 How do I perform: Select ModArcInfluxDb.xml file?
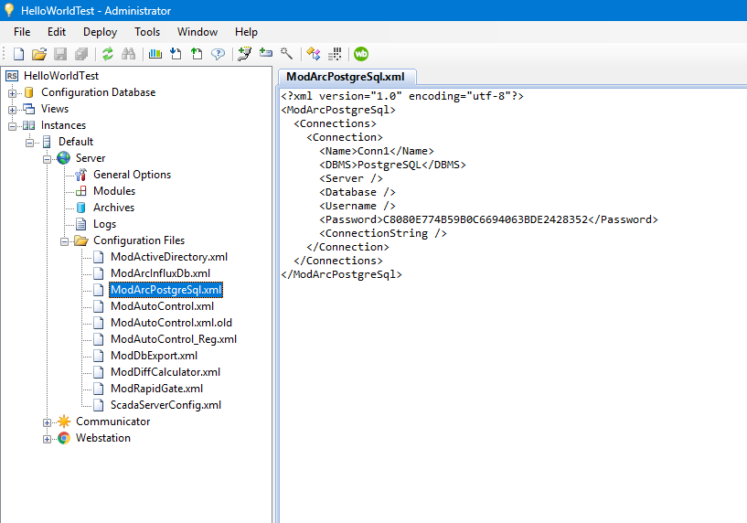point(160,273)
